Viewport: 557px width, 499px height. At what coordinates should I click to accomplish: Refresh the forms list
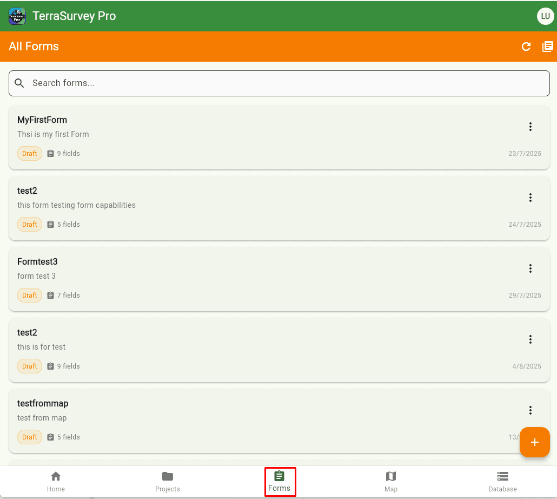click(x=526, y=47)
